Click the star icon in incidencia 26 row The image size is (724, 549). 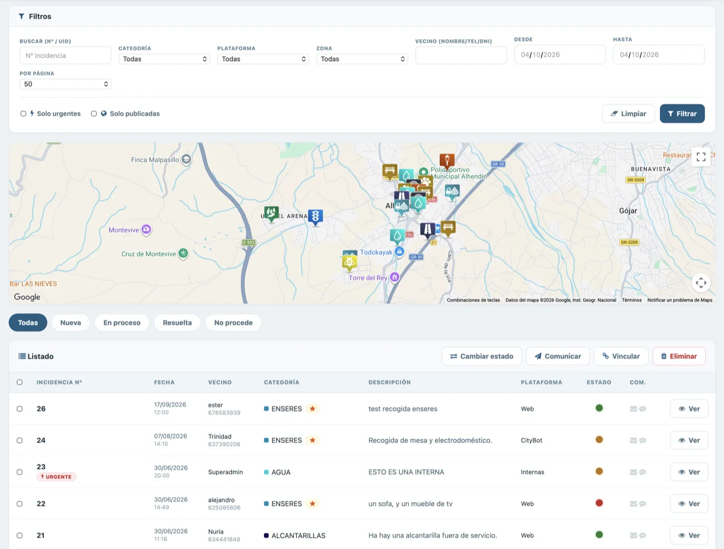pyautogui.click(x=312, y=409)
